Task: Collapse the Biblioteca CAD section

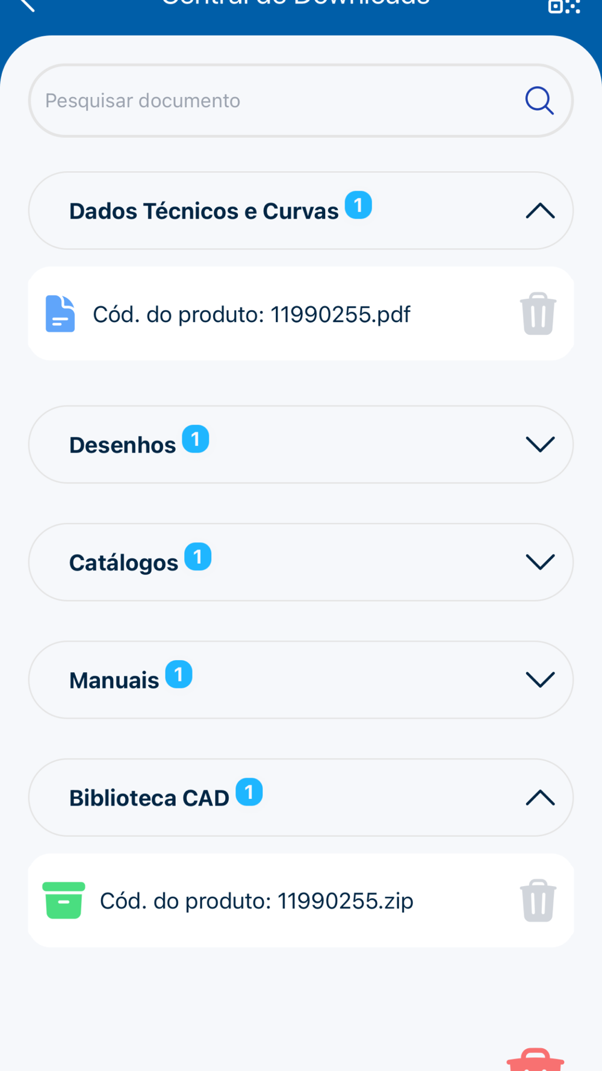Action: tap(540, 798)
